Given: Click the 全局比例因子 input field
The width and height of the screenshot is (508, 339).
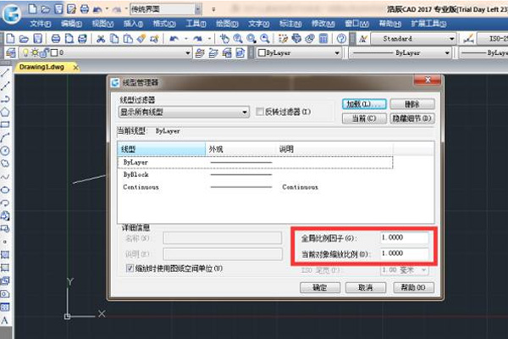Looking at the screenshot, I should [404, 238].
